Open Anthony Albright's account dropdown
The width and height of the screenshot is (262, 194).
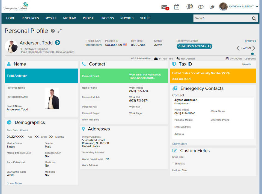(x=242, y=6)
